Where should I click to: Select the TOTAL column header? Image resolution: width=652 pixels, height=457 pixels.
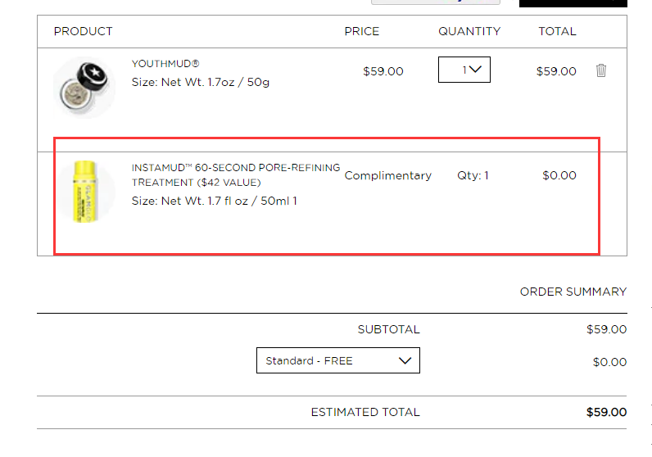(x=557, y=32)
